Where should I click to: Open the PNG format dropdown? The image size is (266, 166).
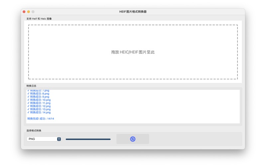point(44,139)
